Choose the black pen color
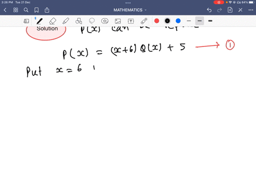Image resolution: width=256 pixels, height=192 pixels. 167,21
